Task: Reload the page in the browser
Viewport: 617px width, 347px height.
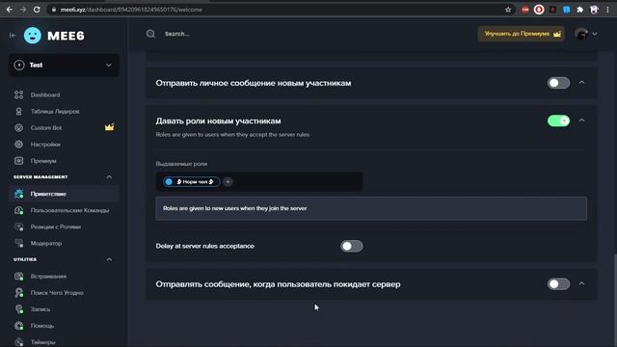Action: click(x=37, y=10)
